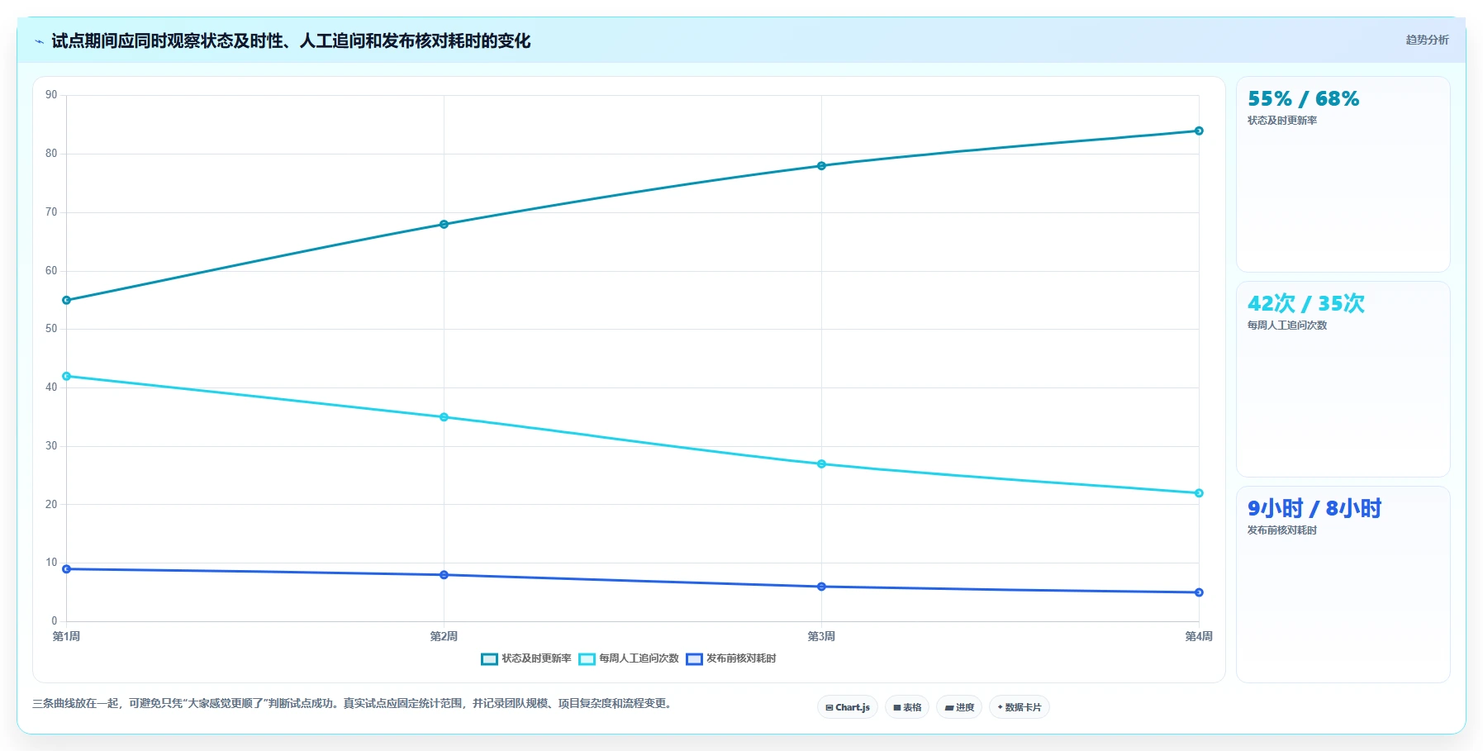
Task: Click the 每周人工追问次数 point at 第4周
Action: coord(1199,493)
